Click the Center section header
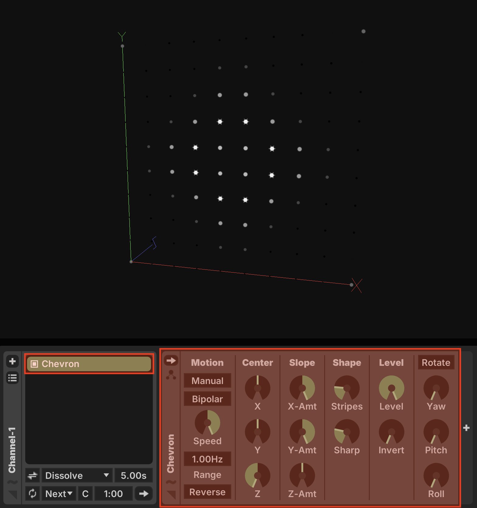Viewport: 477px width, 508px height. (258, 362)
